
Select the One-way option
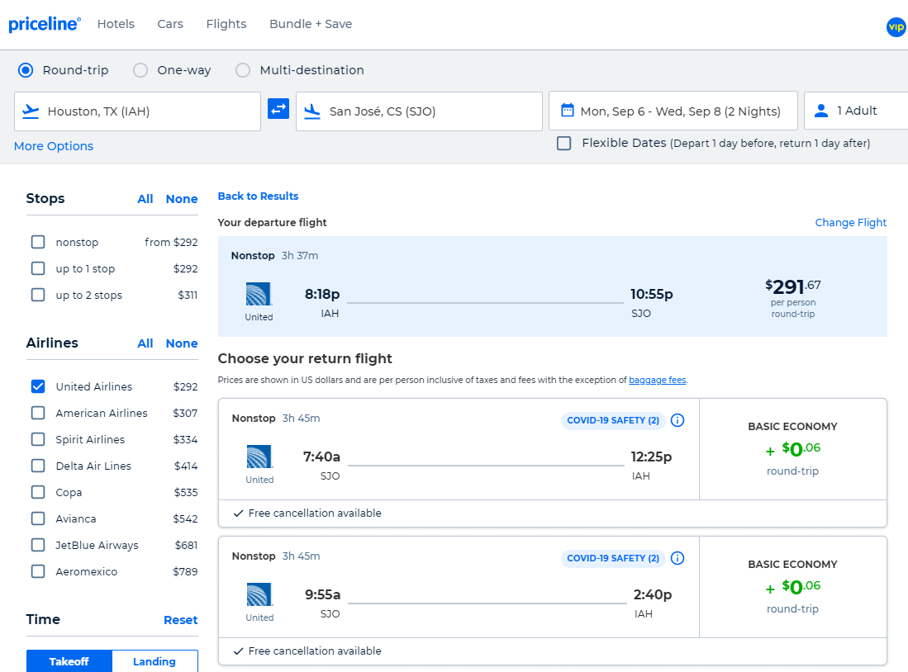(x=140, y=70)
